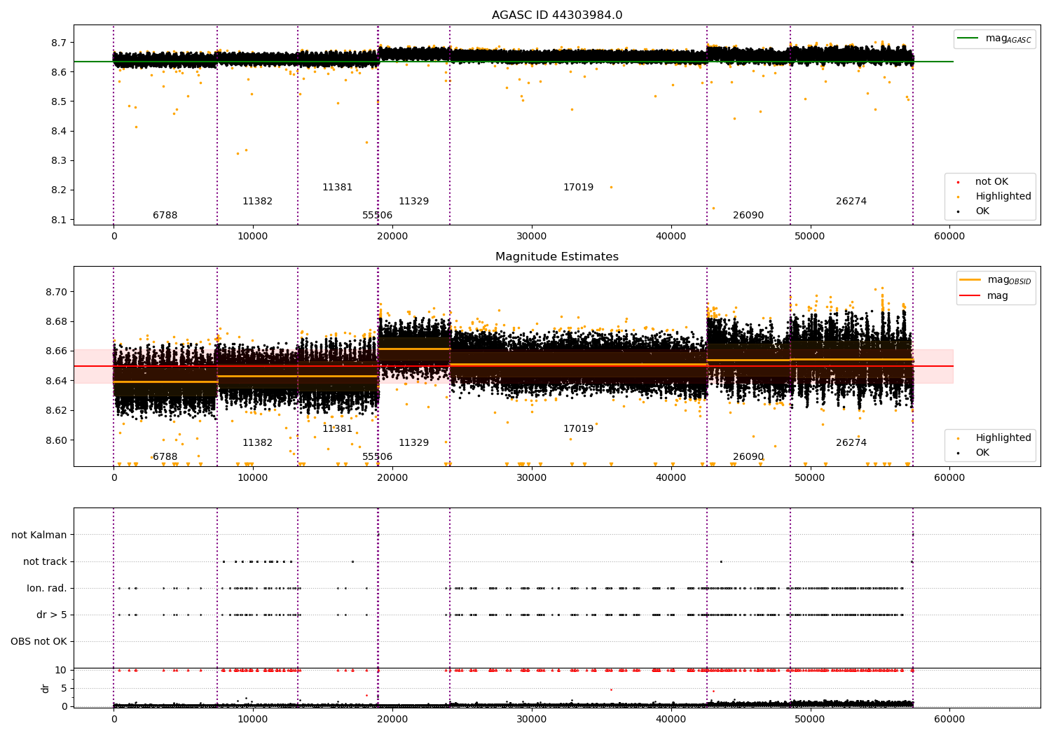Click obsid label 6788 in Magnitude Estimates plot
The width and height of the screenshot is (1051, 735).
165,457
